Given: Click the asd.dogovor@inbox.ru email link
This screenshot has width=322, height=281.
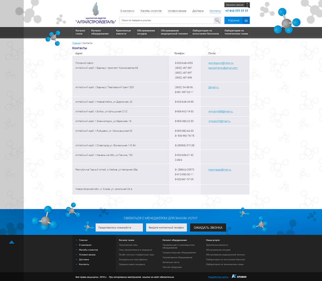Looking at the screenshot, I should pyautogui.click(x=221, y=63).
